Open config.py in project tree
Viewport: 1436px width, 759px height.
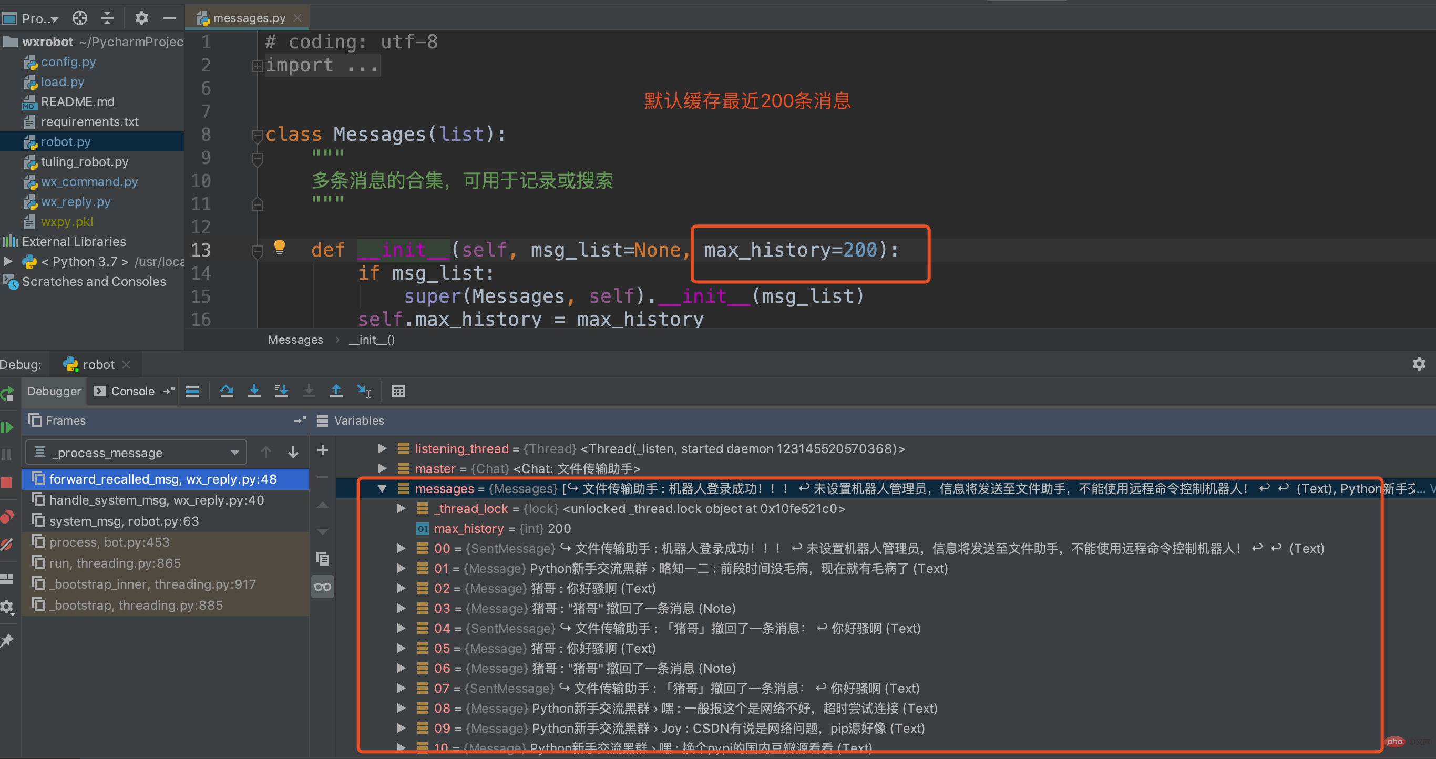point(68,62)
